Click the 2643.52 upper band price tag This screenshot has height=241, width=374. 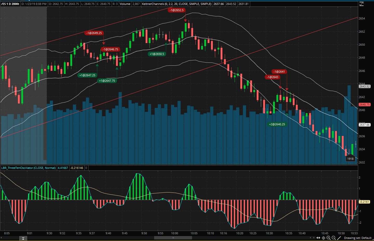(x=364, y=86)
